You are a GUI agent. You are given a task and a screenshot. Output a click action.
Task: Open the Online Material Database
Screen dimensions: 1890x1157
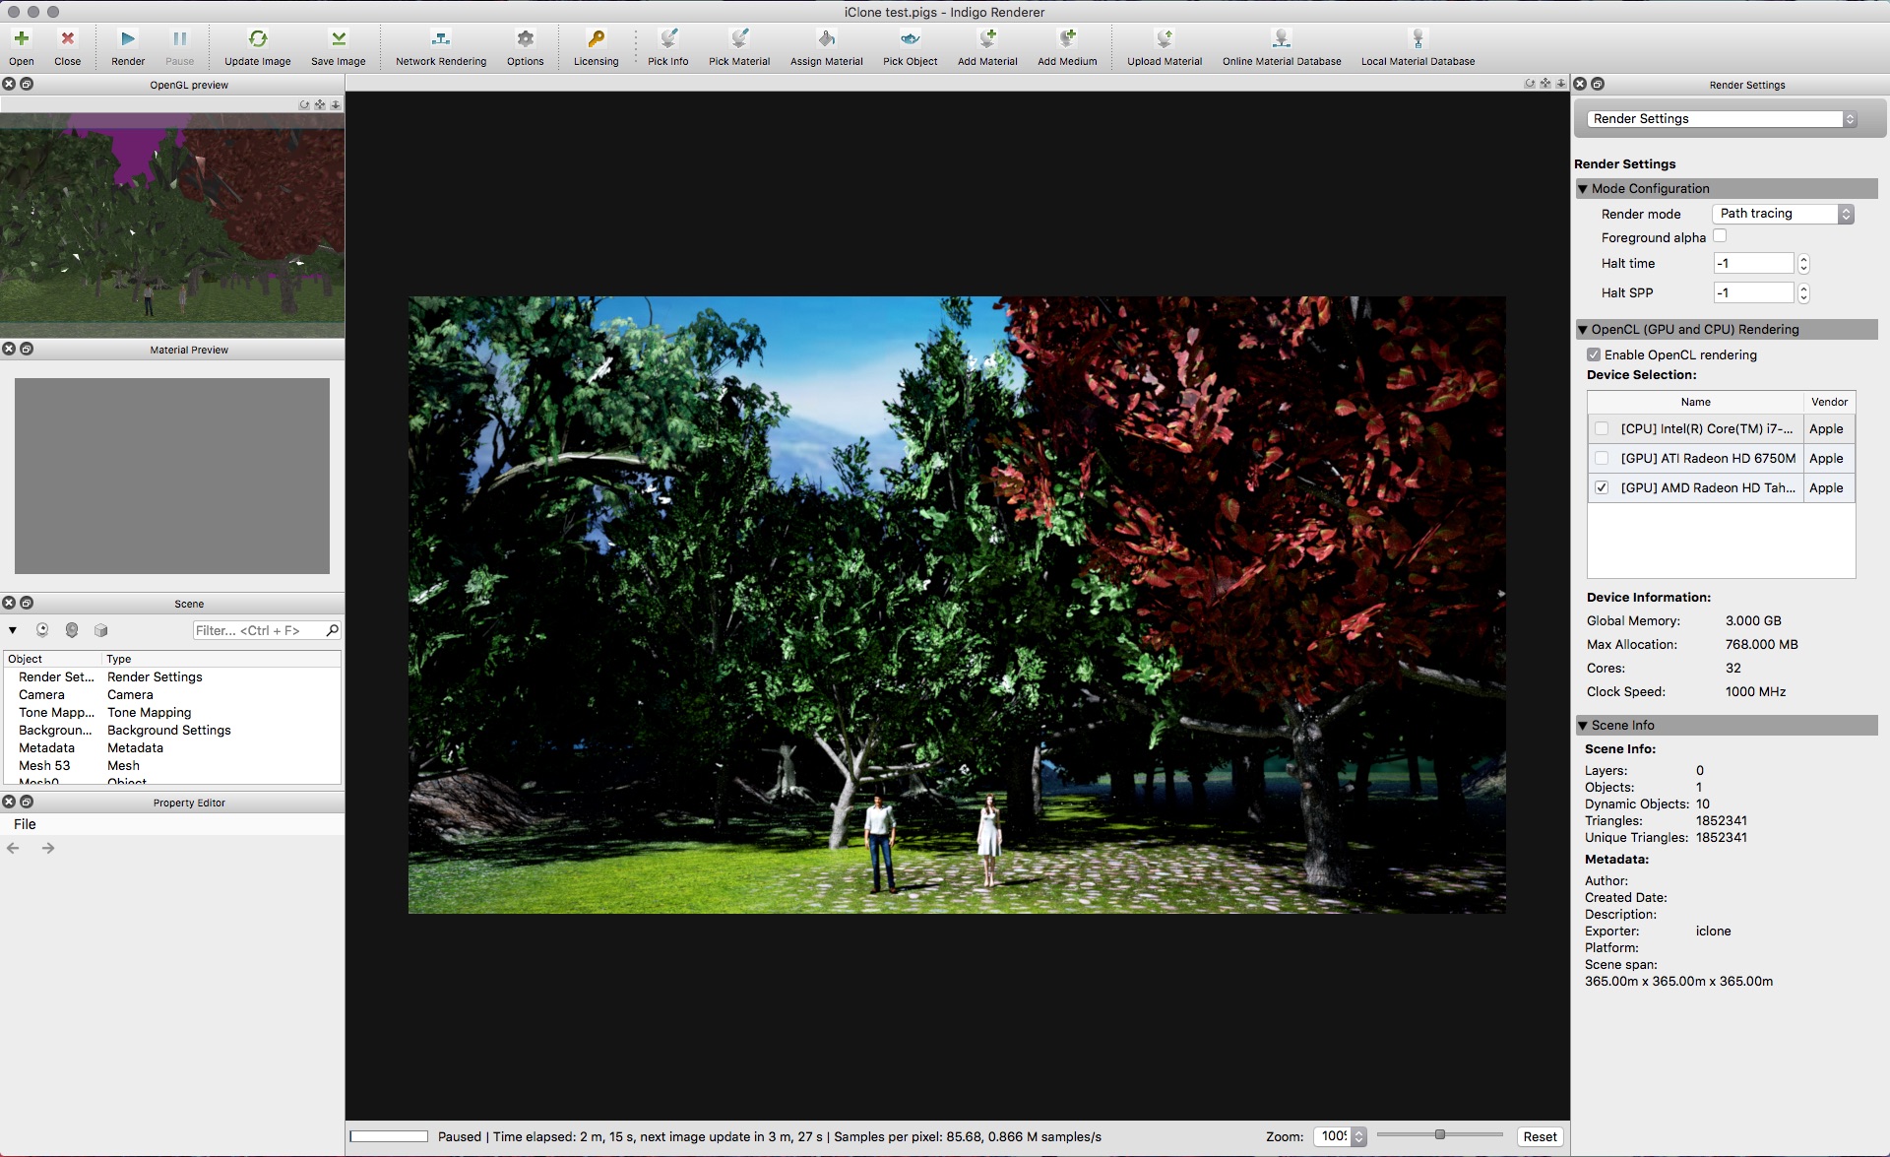coord(1281,39)
